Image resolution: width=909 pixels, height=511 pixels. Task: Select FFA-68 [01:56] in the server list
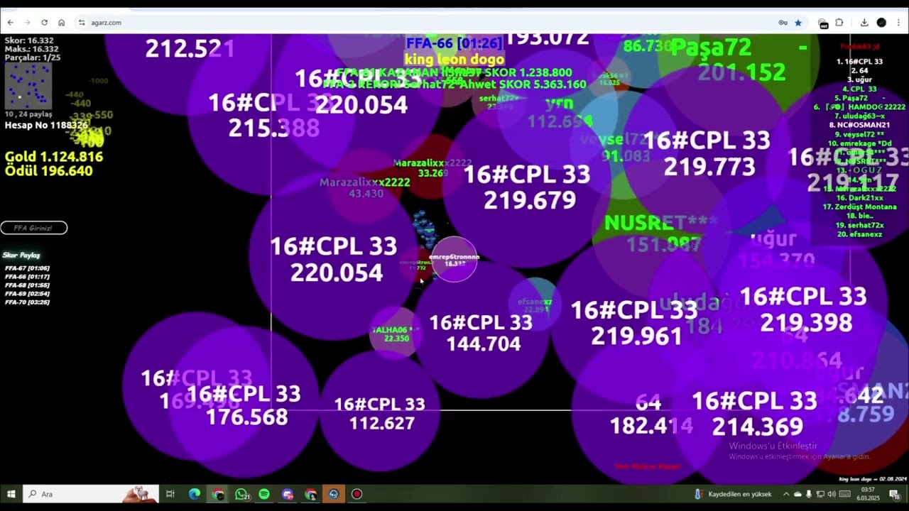[x=27, y=285]
